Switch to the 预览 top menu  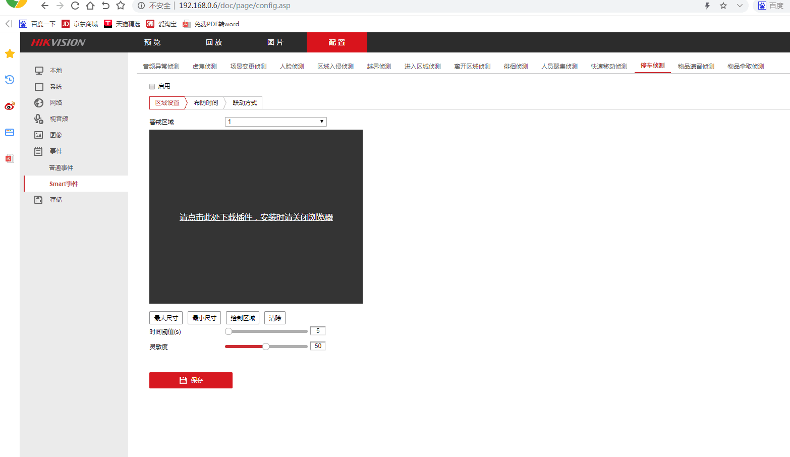coord(152,42)
